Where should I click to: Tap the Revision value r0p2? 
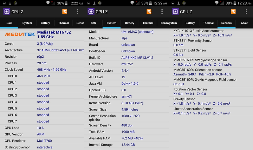40,57
